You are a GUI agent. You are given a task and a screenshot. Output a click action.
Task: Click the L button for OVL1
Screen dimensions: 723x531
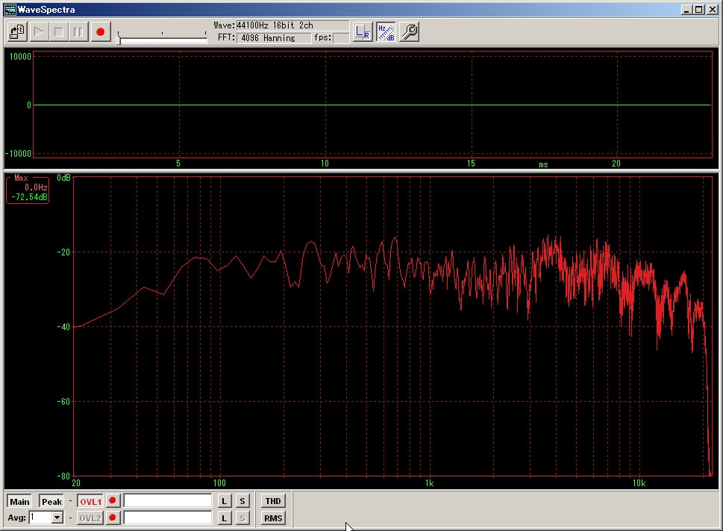click(224, 501)
